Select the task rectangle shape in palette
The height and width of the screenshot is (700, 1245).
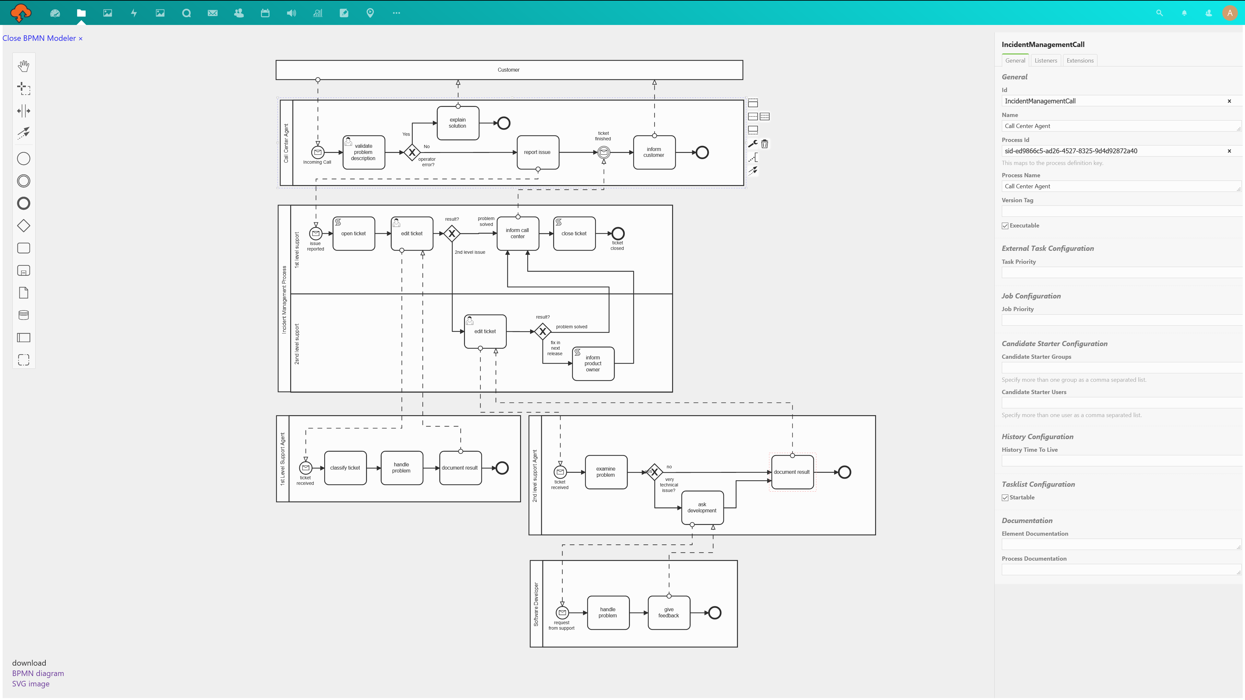click(x=23, y=248)
